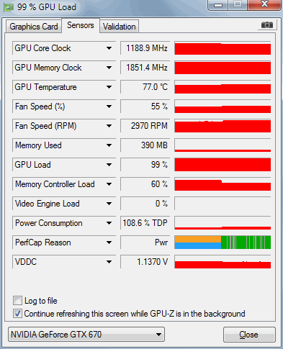Expand the Power Consumption dropdown
283x349 pixels.
pyautogui.click(x=109, y=223)
